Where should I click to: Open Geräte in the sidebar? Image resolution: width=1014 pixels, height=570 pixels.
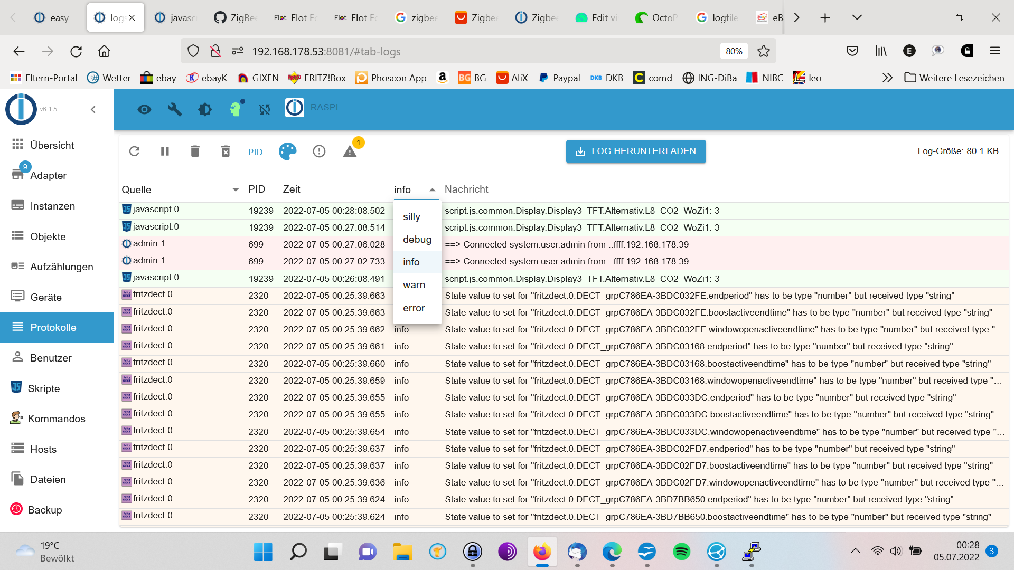pyautogui.click(x=57, y=297)
